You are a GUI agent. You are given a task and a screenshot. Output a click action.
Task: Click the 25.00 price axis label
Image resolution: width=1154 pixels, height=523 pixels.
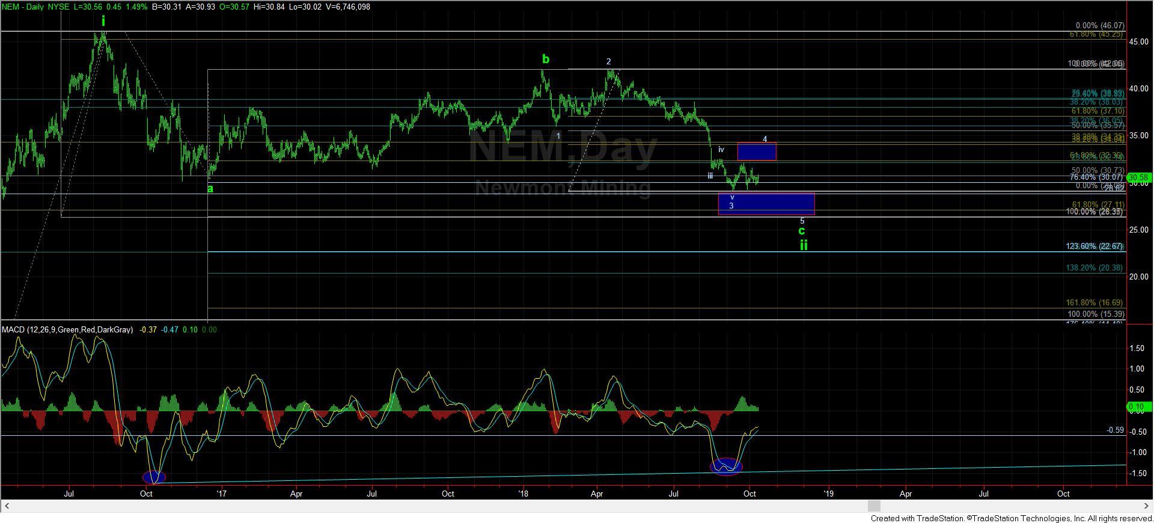coord(1139,230)
